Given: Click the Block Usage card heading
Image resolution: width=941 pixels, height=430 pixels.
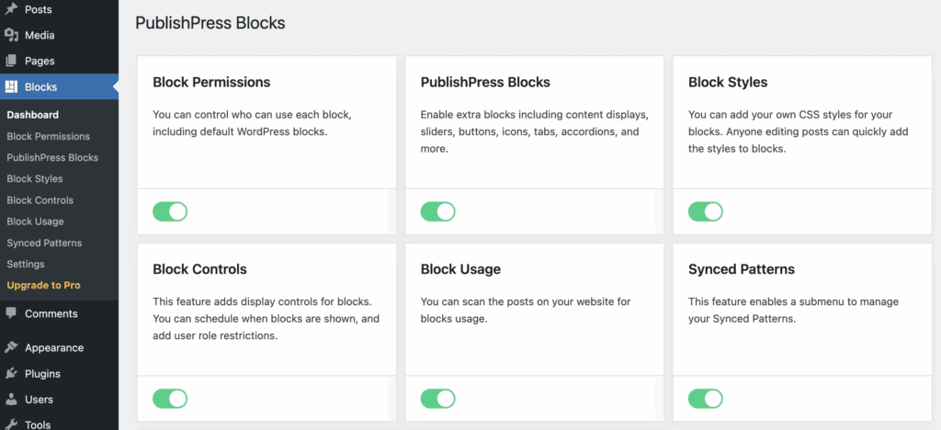Looking at the screenshot, I should (460, 269).
